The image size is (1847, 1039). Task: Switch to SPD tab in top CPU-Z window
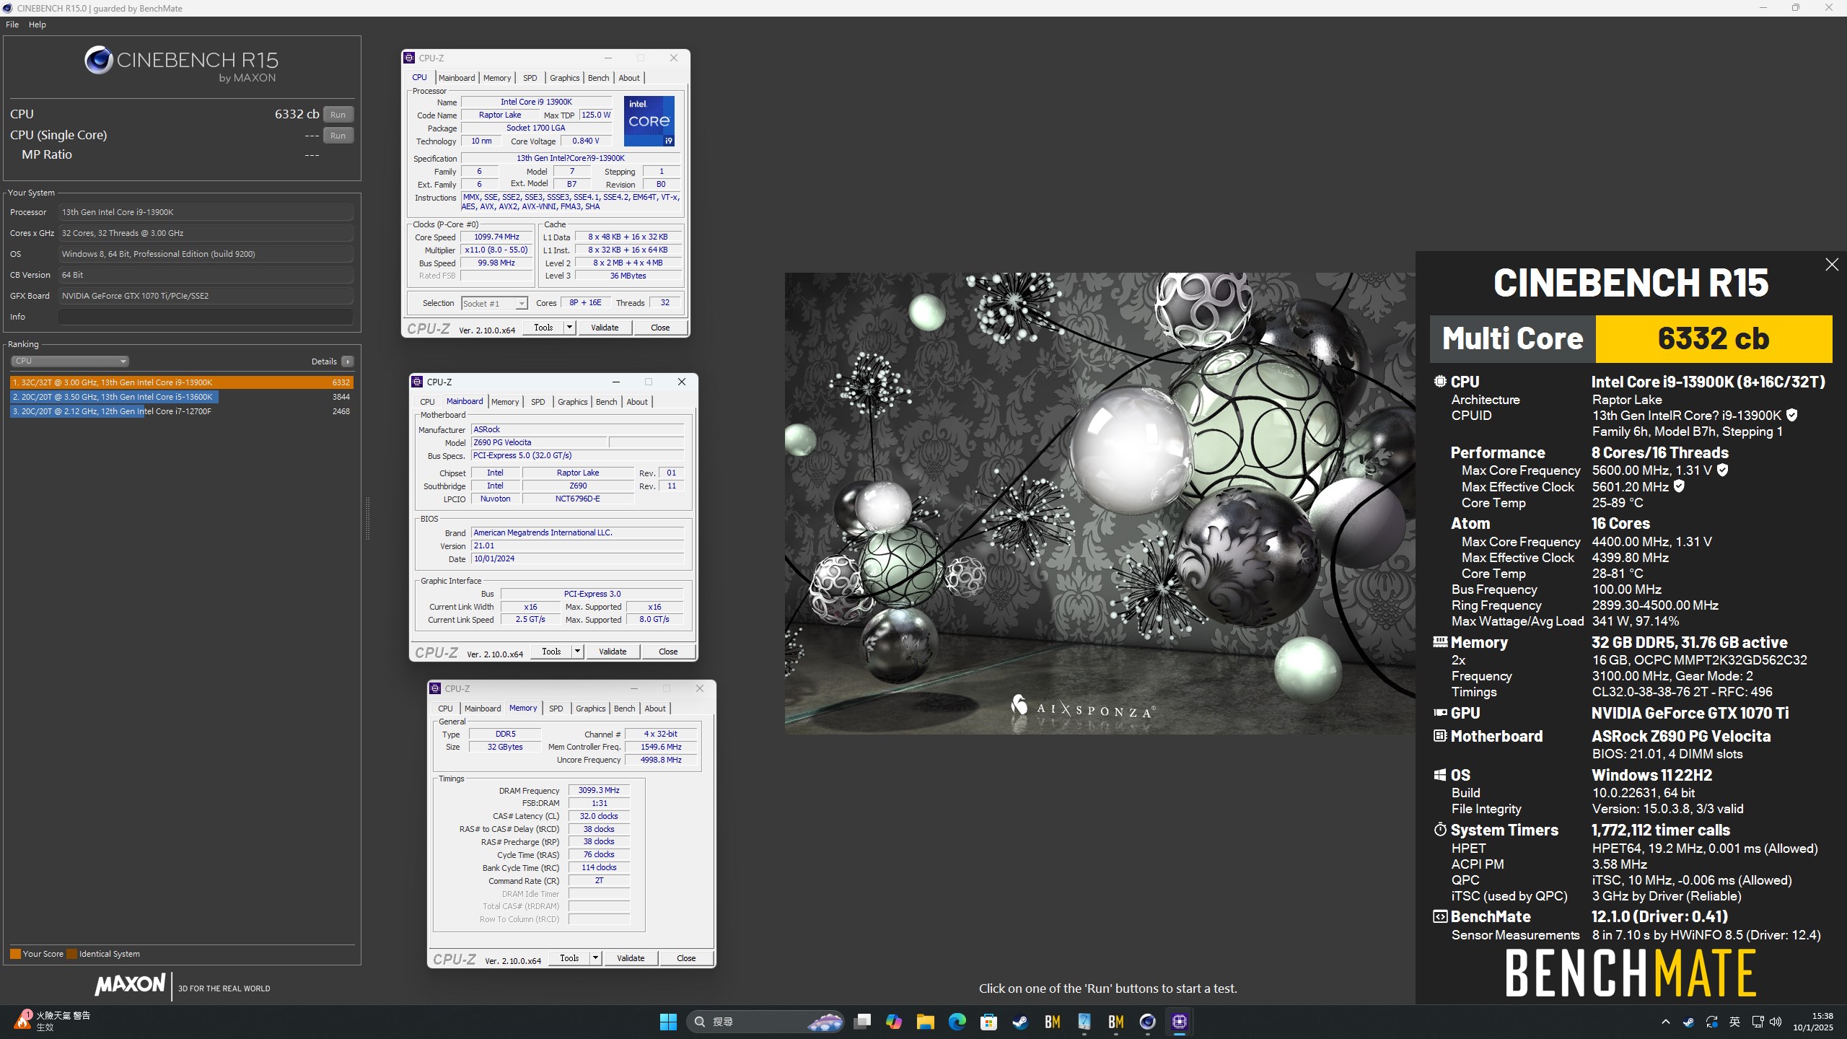click(530, 78)
